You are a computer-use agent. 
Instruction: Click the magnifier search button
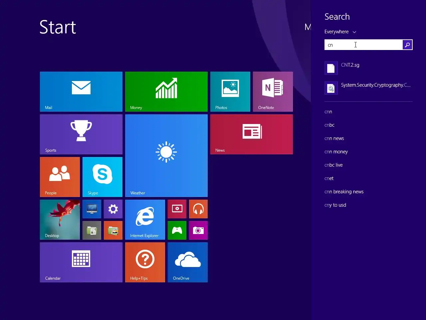tap(407, 45)
